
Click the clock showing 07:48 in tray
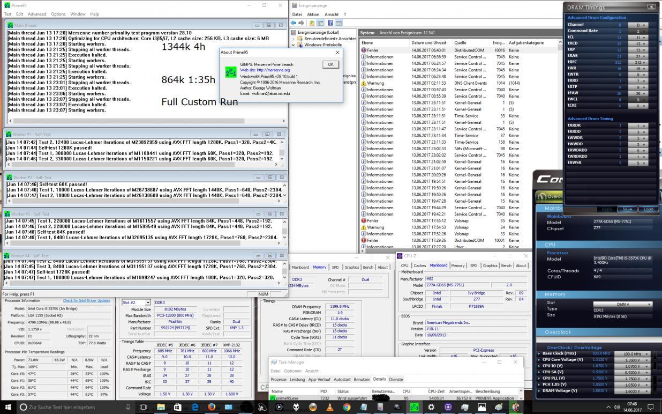pos(632,407)
